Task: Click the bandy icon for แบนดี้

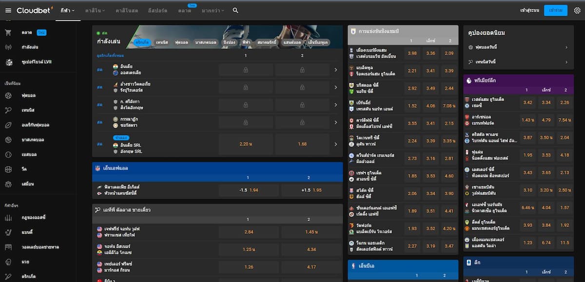Action: click(x=8, y=232)
